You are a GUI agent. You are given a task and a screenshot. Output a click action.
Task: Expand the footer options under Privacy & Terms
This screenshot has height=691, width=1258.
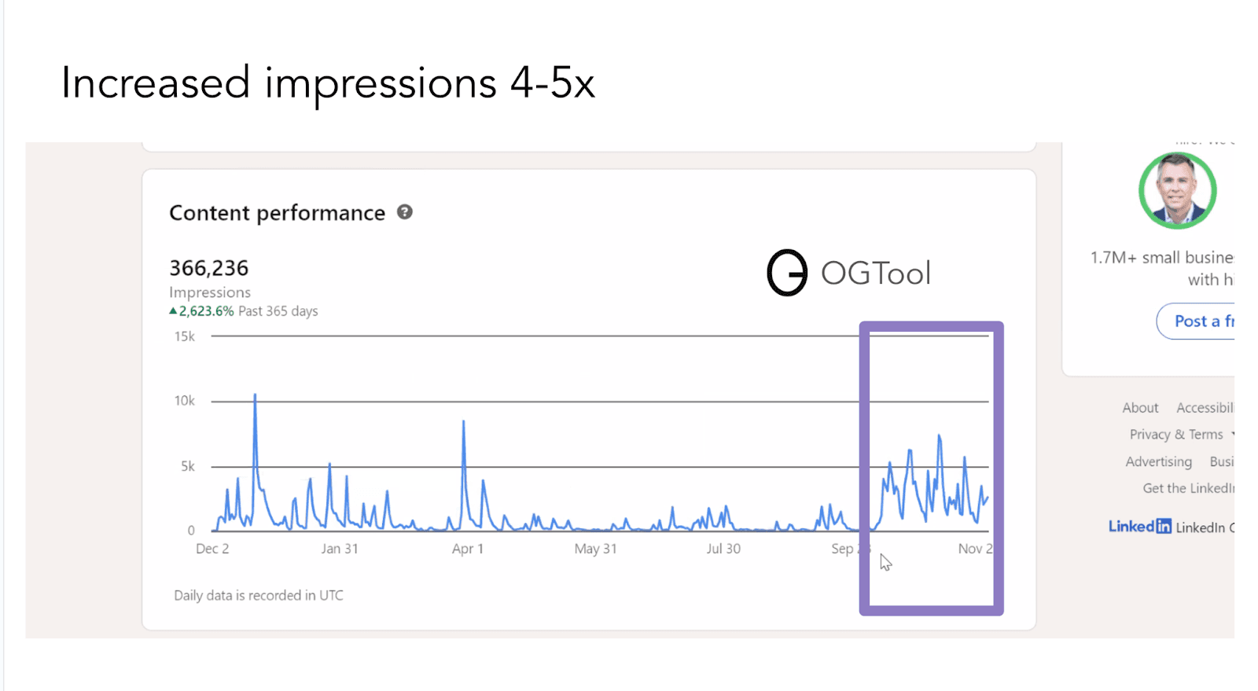click(1234, 434)
